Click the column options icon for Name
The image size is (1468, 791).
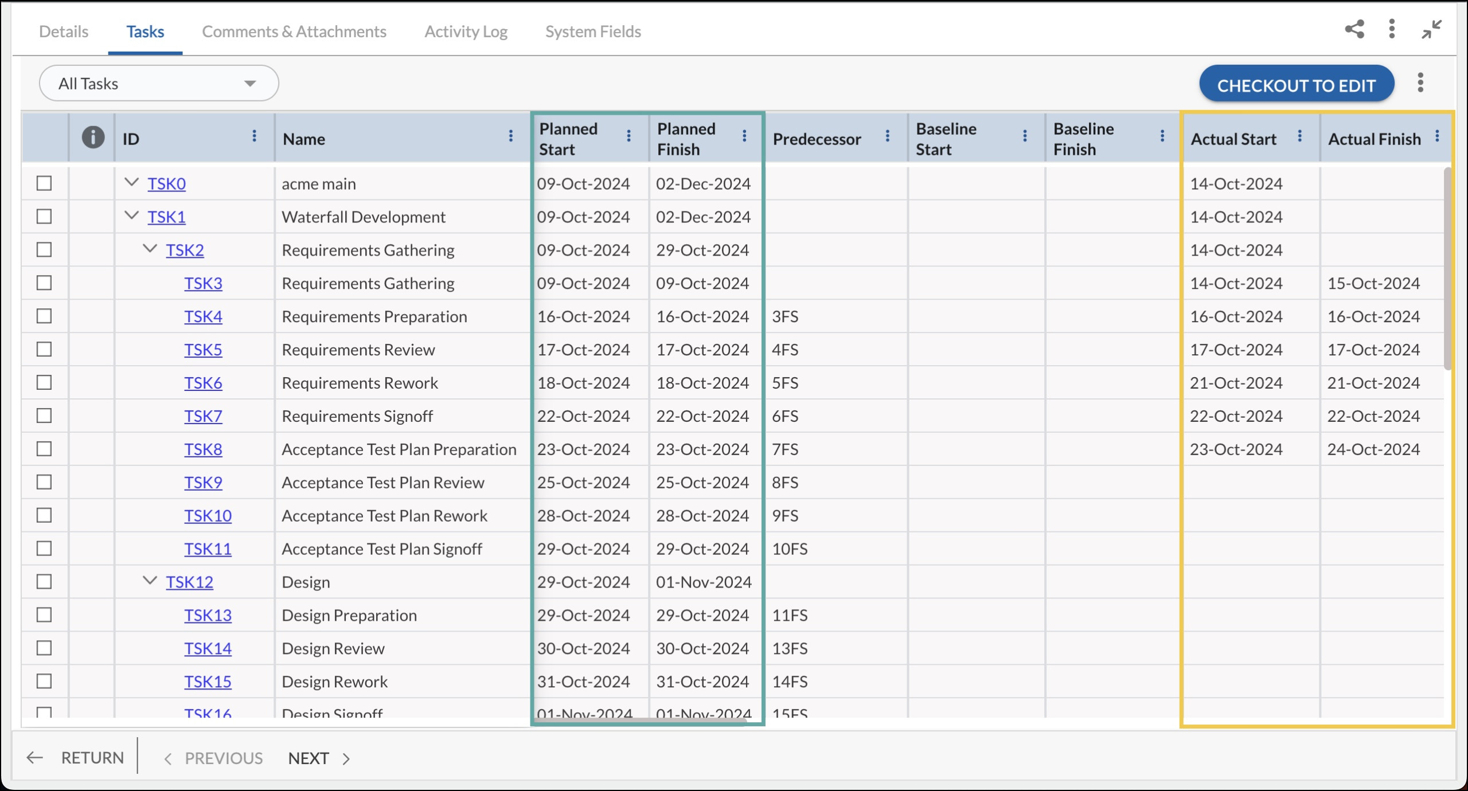point(513,138)
